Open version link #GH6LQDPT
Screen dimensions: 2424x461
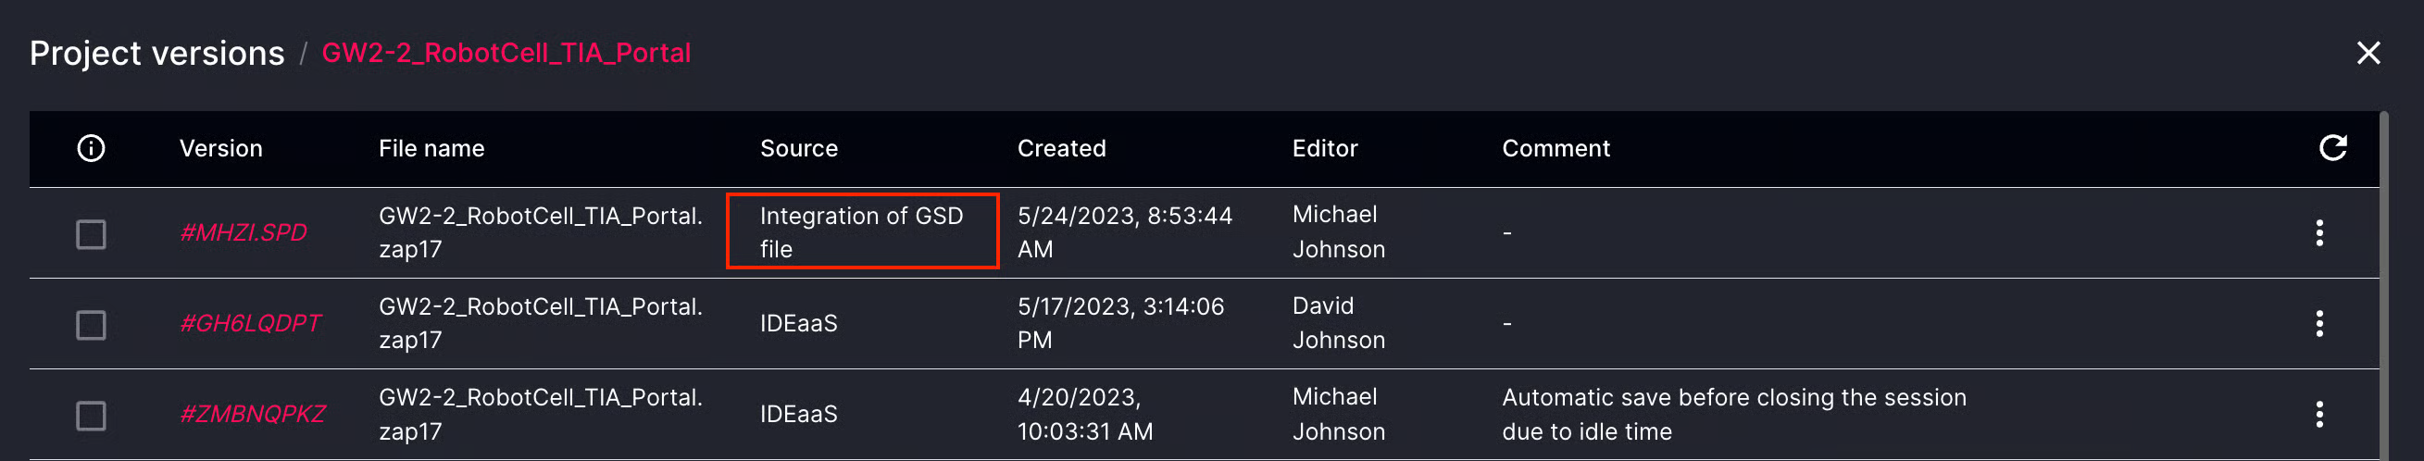[x=250, y=324]
